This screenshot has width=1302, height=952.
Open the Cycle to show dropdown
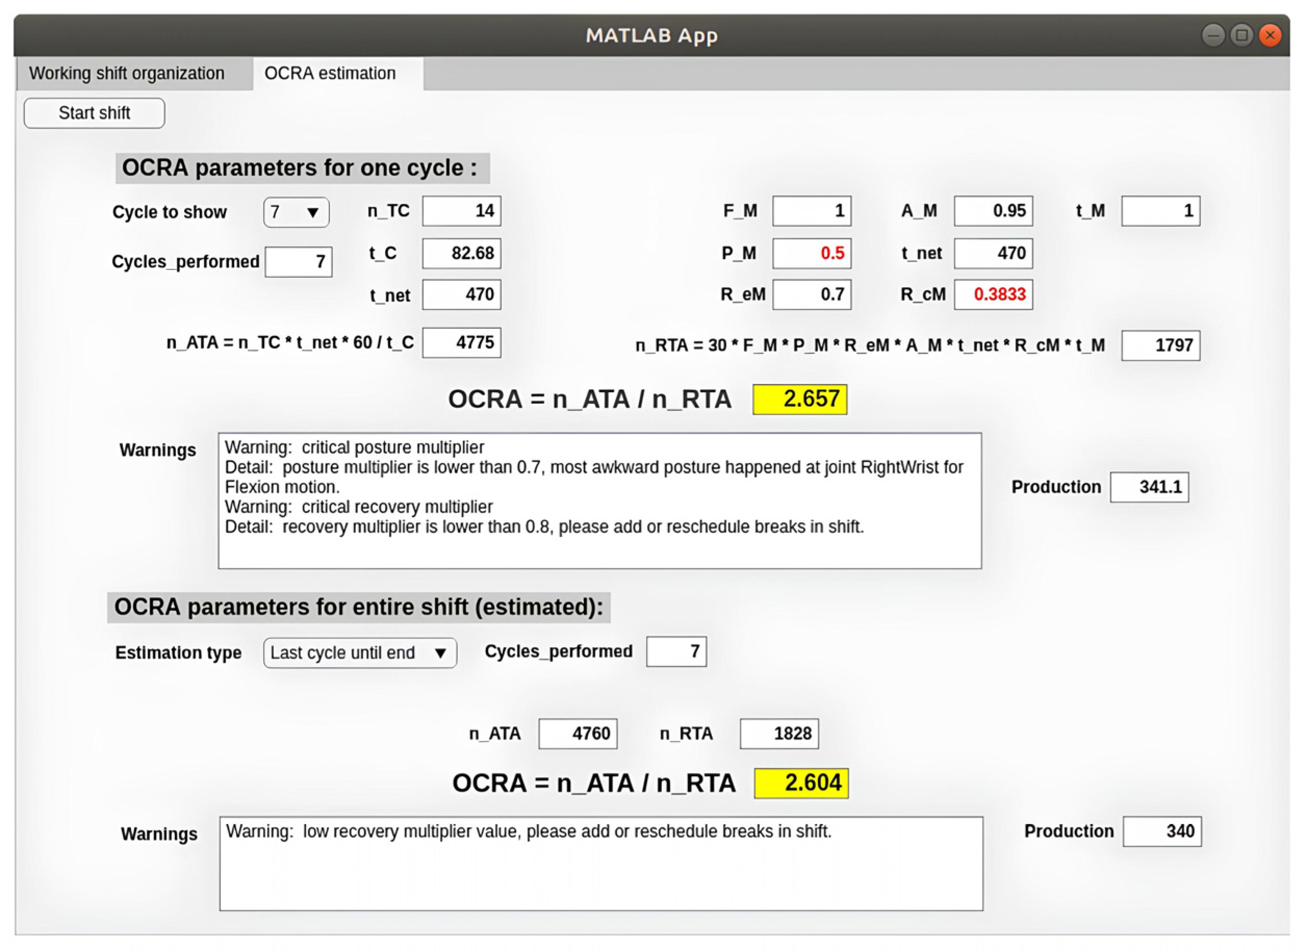click(296, 212)
